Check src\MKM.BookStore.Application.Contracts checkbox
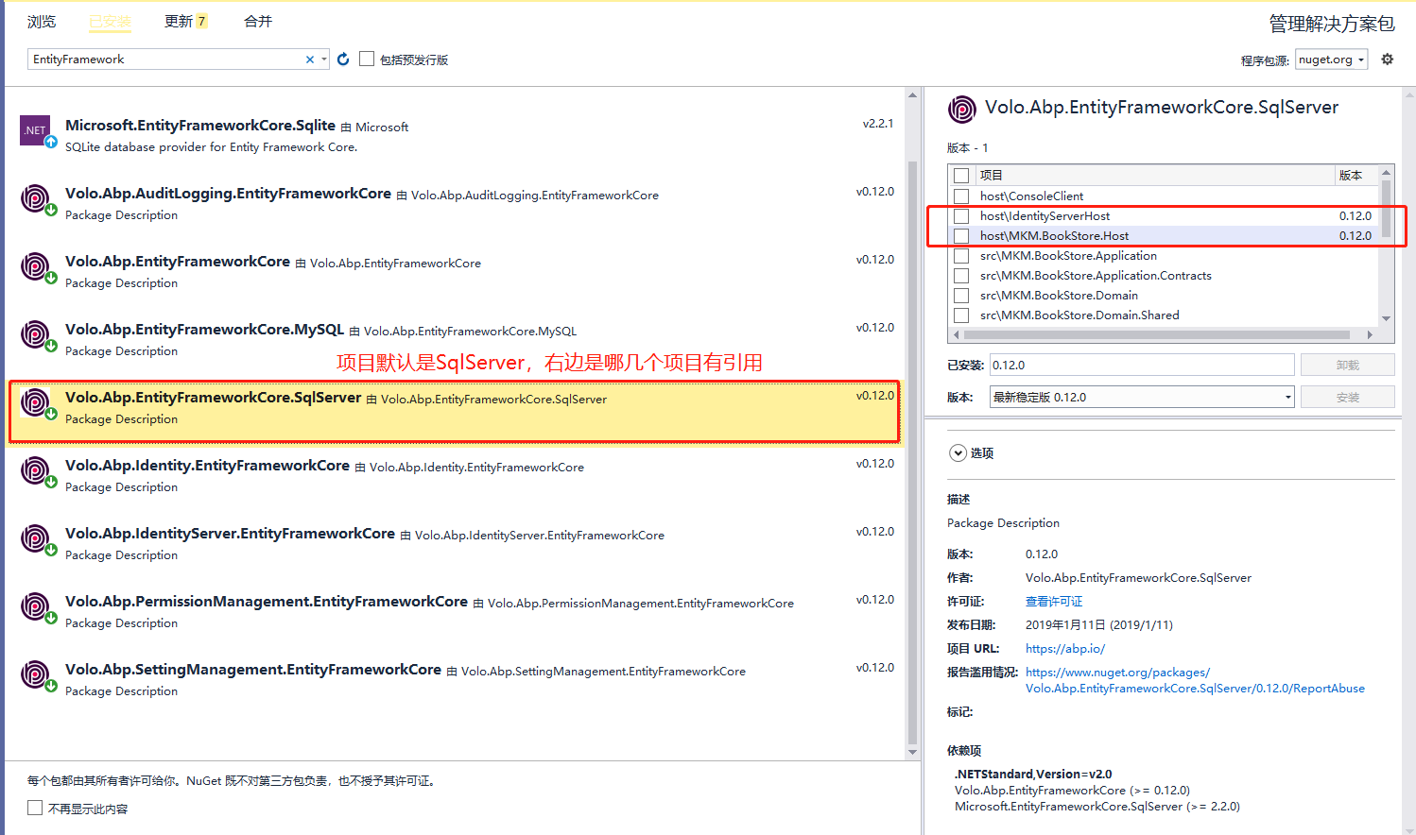The image size is (1416, 835). [x=961, y=276]
